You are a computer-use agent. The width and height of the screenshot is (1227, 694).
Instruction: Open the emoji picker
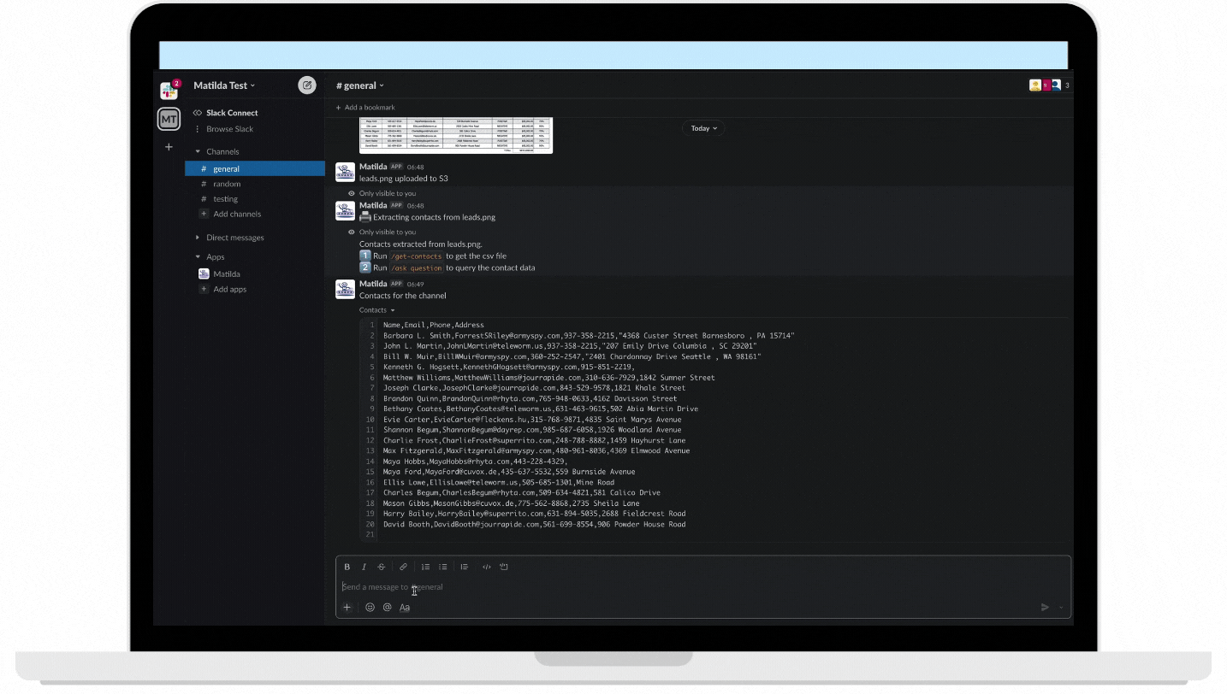click(x=370, y=607)
